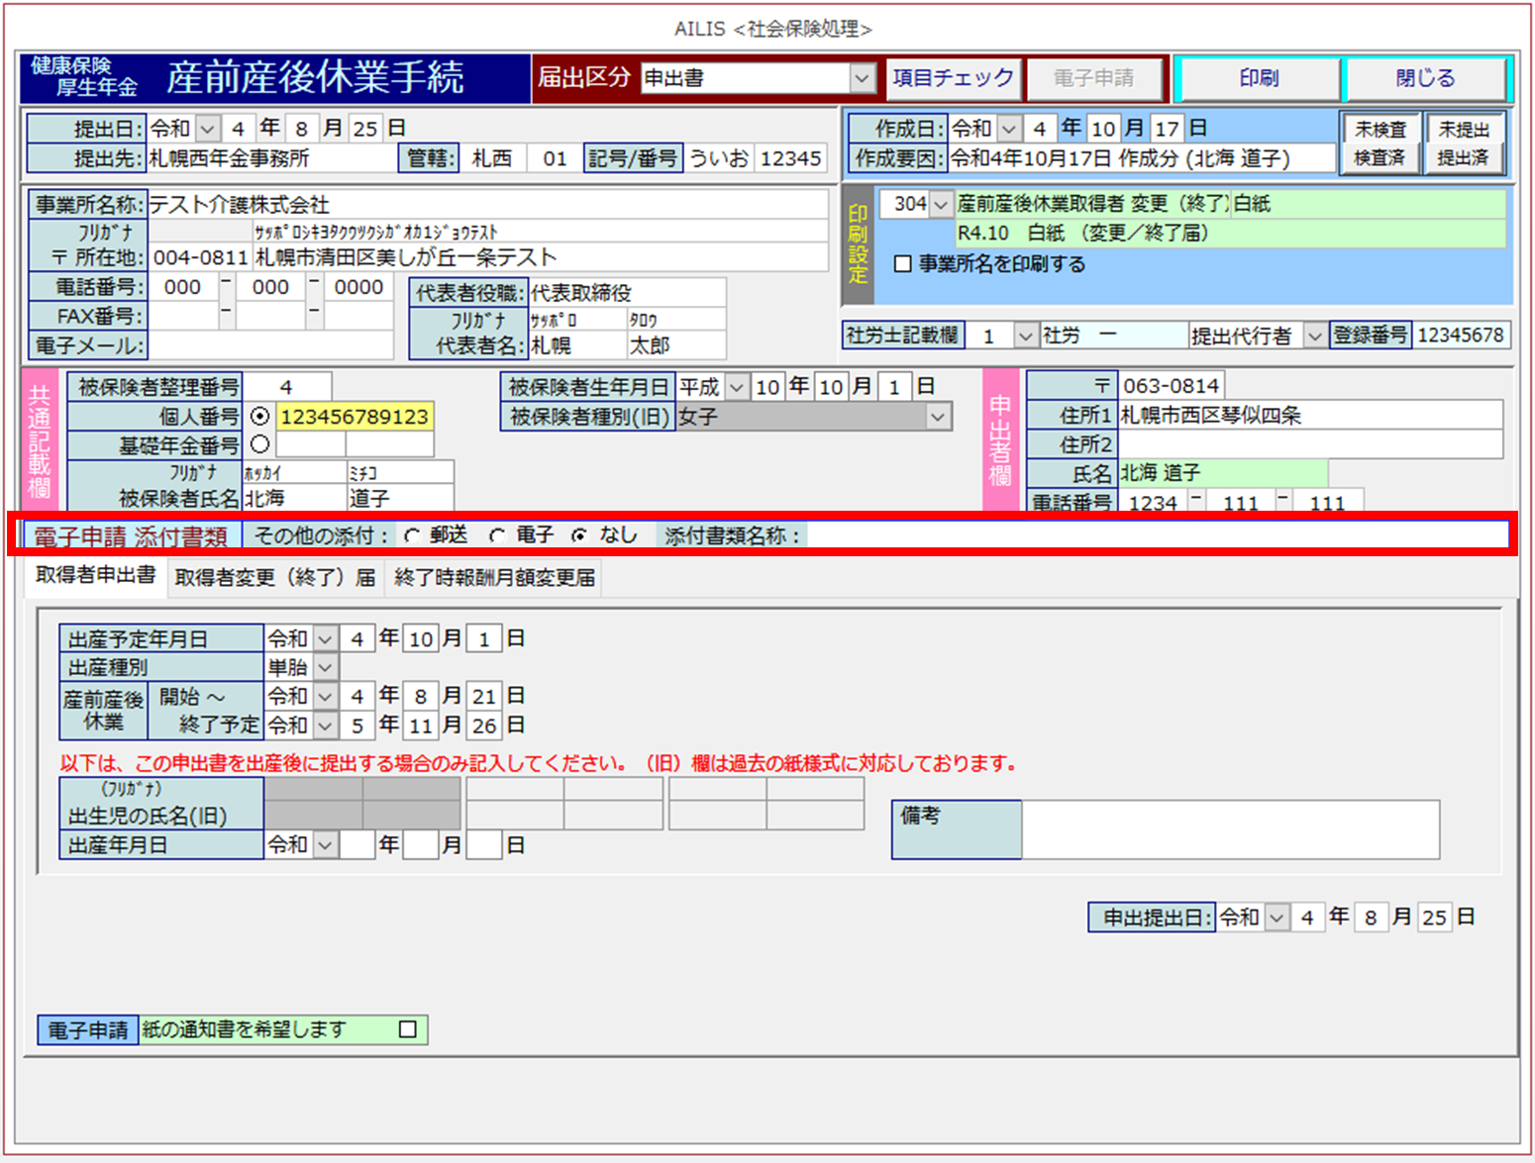Check 紙の通知書を希望します box

pos(407,1029)
